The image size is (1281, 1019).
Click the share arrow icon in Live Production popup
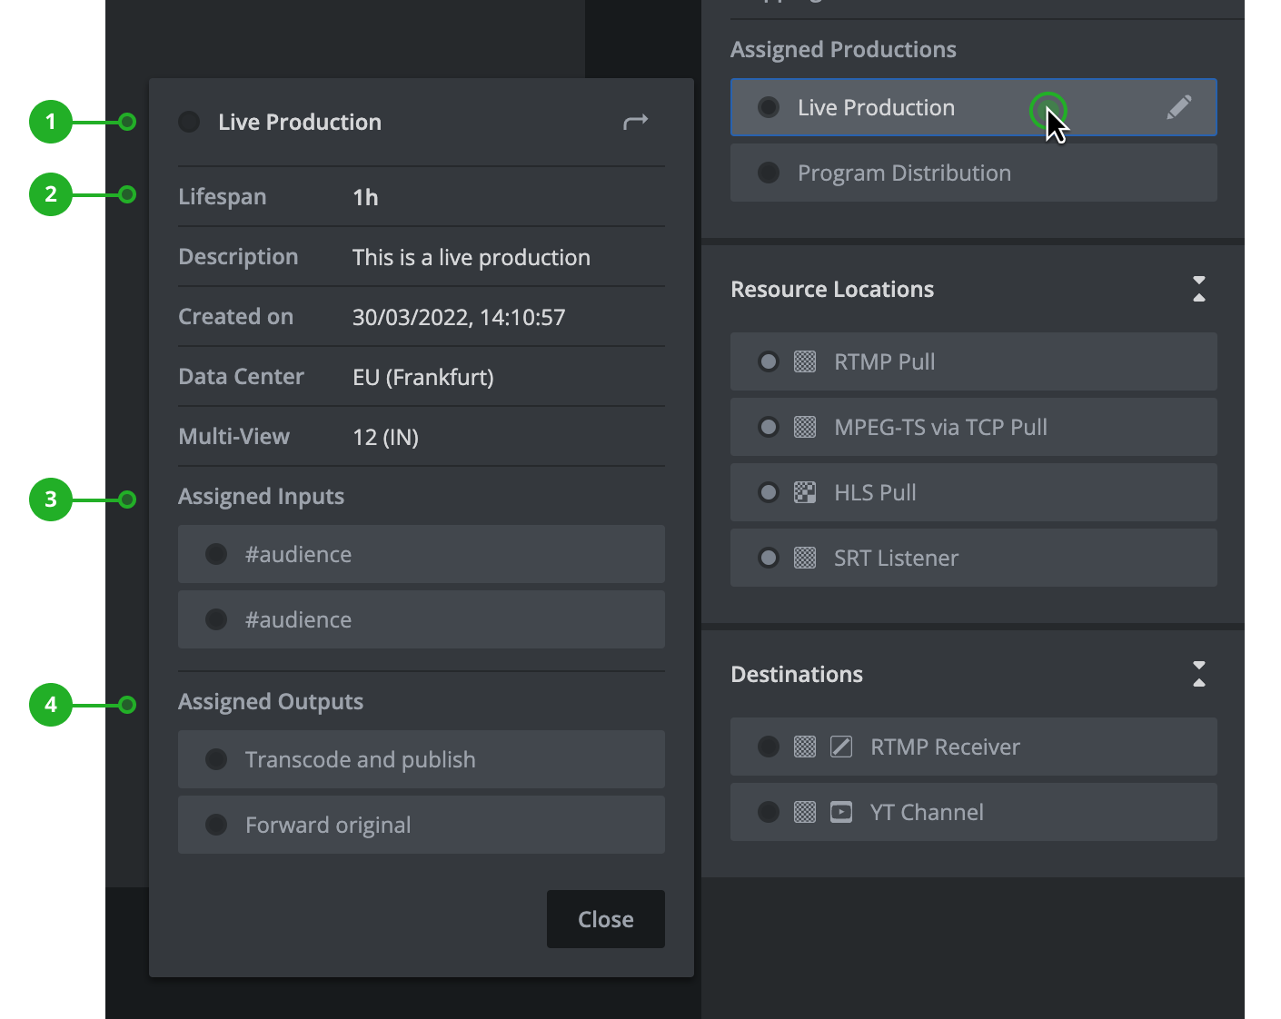[x=635, y=122]
